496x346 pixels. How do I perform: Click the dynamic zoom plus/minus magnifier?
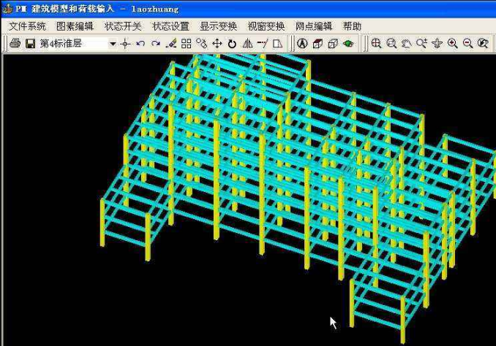tap(422, 43)
